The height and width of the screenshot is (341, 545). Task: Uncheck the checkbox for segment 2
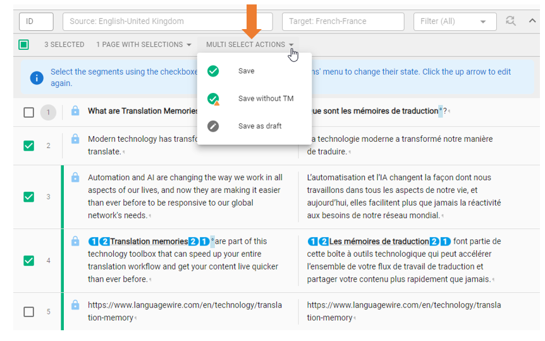point(28,146)
